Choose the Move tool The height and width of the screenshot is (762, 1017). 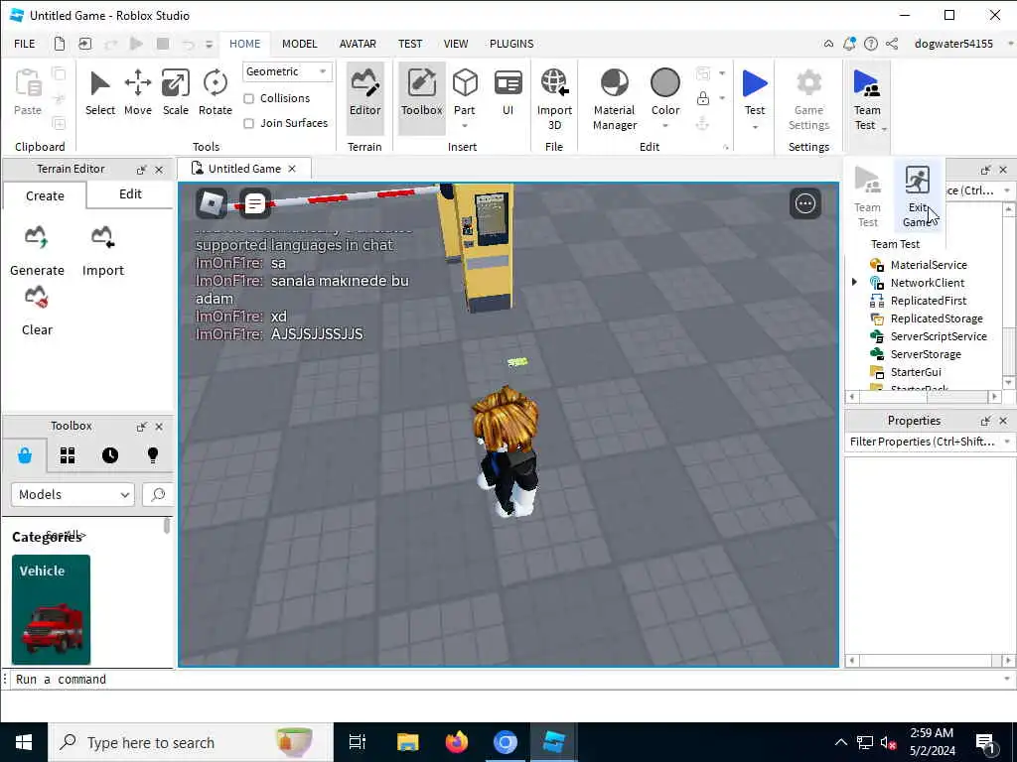(x=137, y=94)
